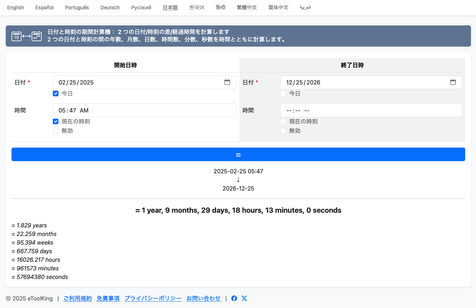Enable the end date 今日 checkbox
Image resolution: width=476 pixels, height=308 pixels.
tap(283, 93)
